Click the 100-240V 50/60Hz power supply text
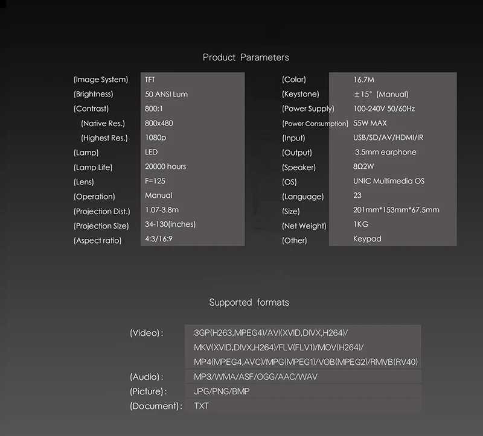This screenshot has height=436, width=483. (x=384, y=109)
